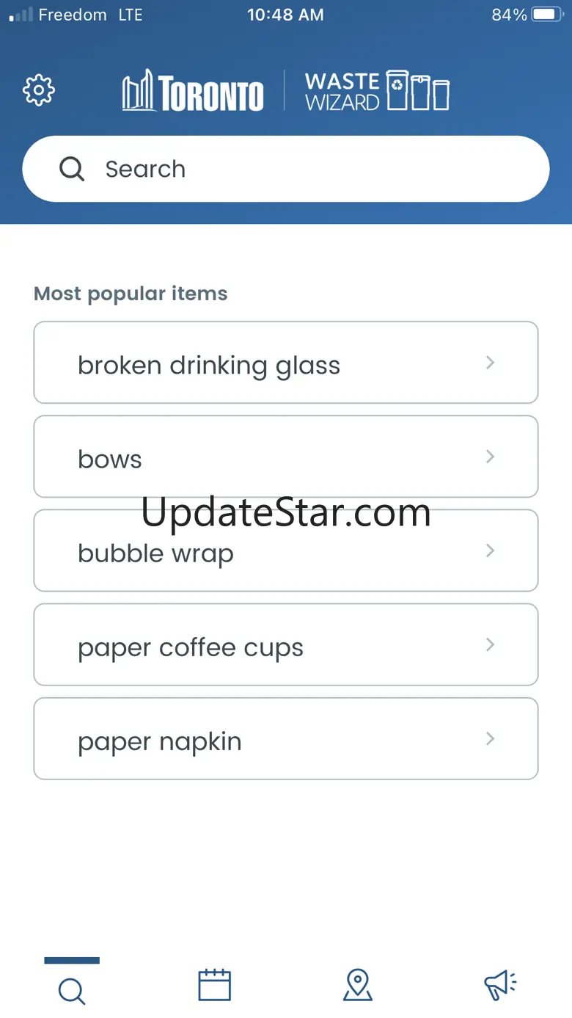
Task: Tap the "bows" list item
Action: click(110, 459)
